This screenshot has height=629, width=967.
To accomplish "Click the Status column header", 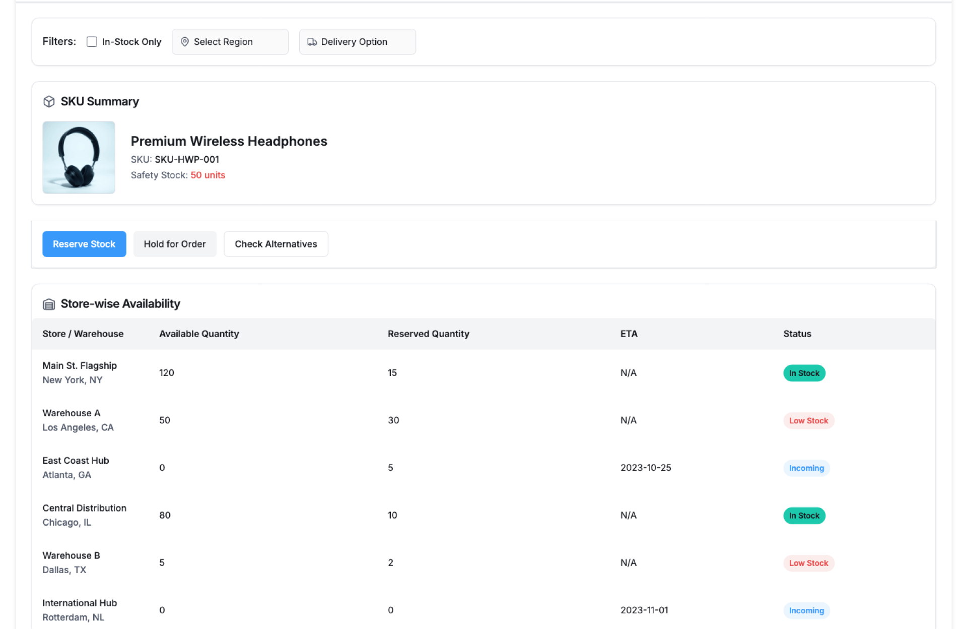I will click(x=797, y=334).
